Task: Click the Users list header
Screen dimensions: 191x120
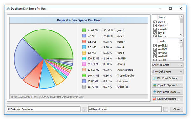Action: tap(161, 17)
